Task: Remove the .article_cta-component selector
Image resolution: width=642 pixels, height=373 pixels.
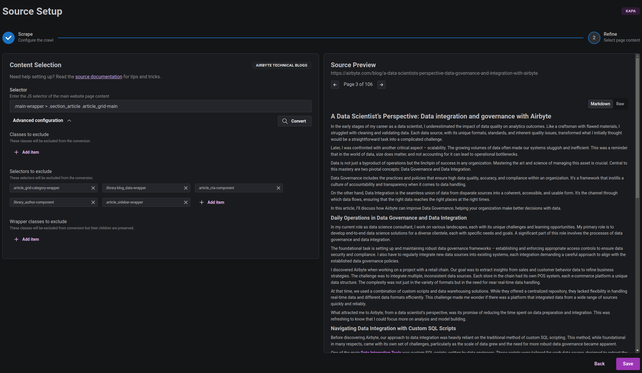Action: 278,188
